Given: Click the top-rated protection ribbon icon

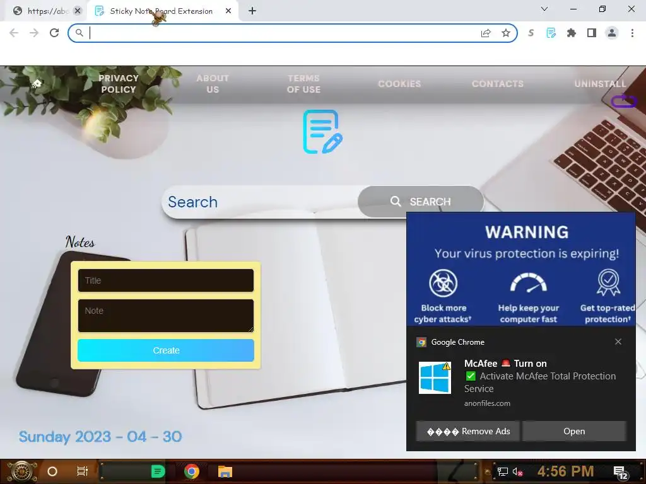Looking at the screenshot, I should click(609, 282).
